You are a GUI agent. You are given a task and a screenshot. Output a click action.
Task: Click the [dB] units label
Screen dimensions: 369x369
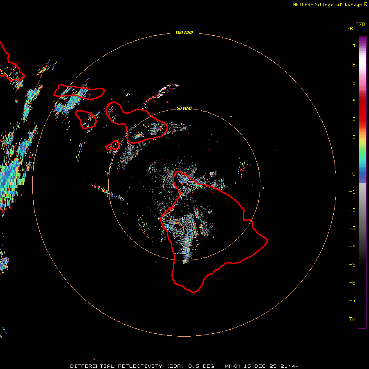(350, 28)
